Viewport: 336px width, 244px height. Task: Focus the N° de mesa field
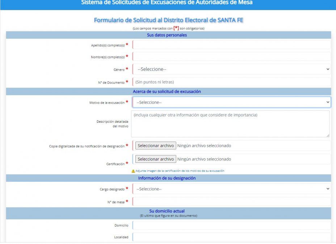pyautogui.click(x=231, y=202)
